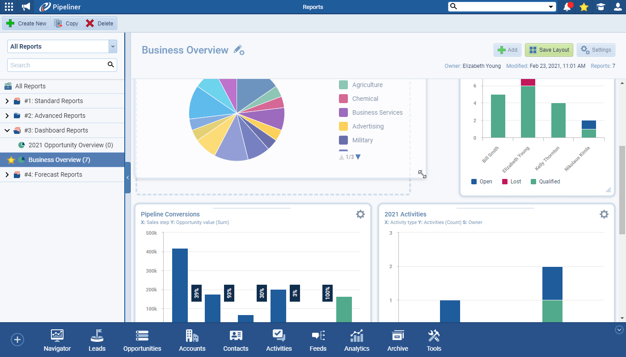Open the All Reports dropdown
This screenshot has width=626, height=357.
coord(62,46)
